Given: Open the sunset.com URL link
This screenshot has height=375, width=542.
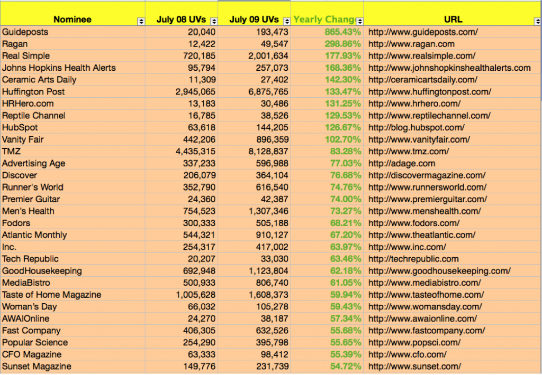Looking at the screenshot, I should tap(414, 367).
